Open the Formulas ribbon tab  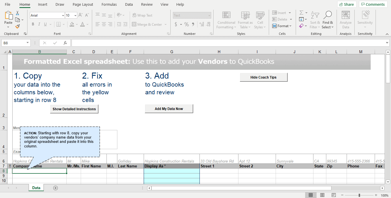[109, 5]
